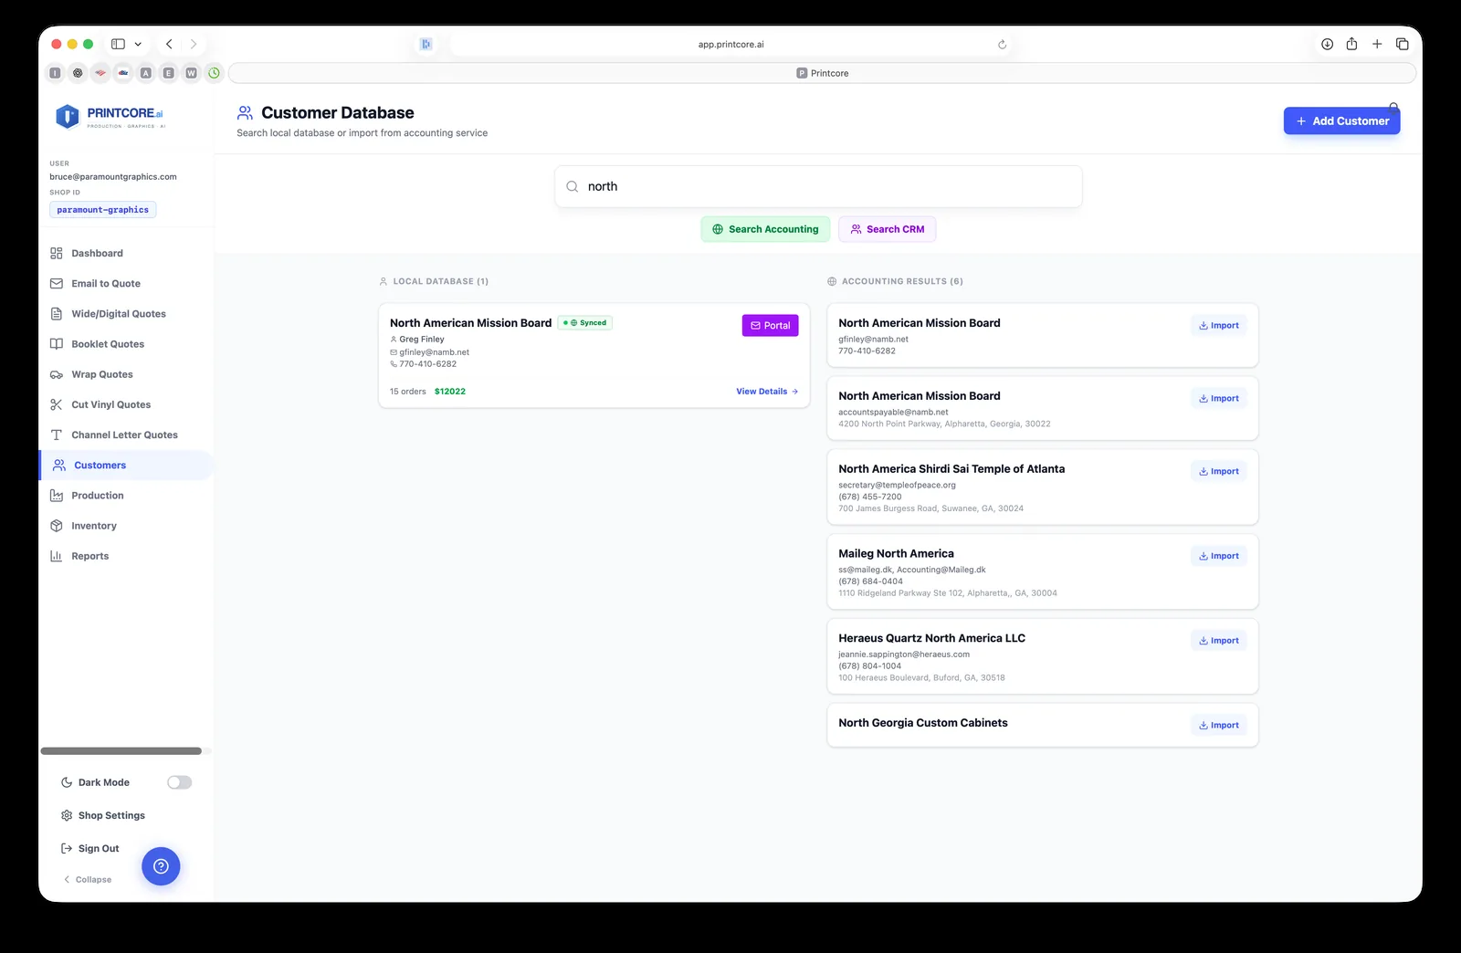Click the sidebar horizontal scrollbar

click(121, 751)
